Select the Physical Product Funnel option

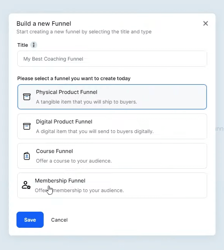(x=112, y=97)
